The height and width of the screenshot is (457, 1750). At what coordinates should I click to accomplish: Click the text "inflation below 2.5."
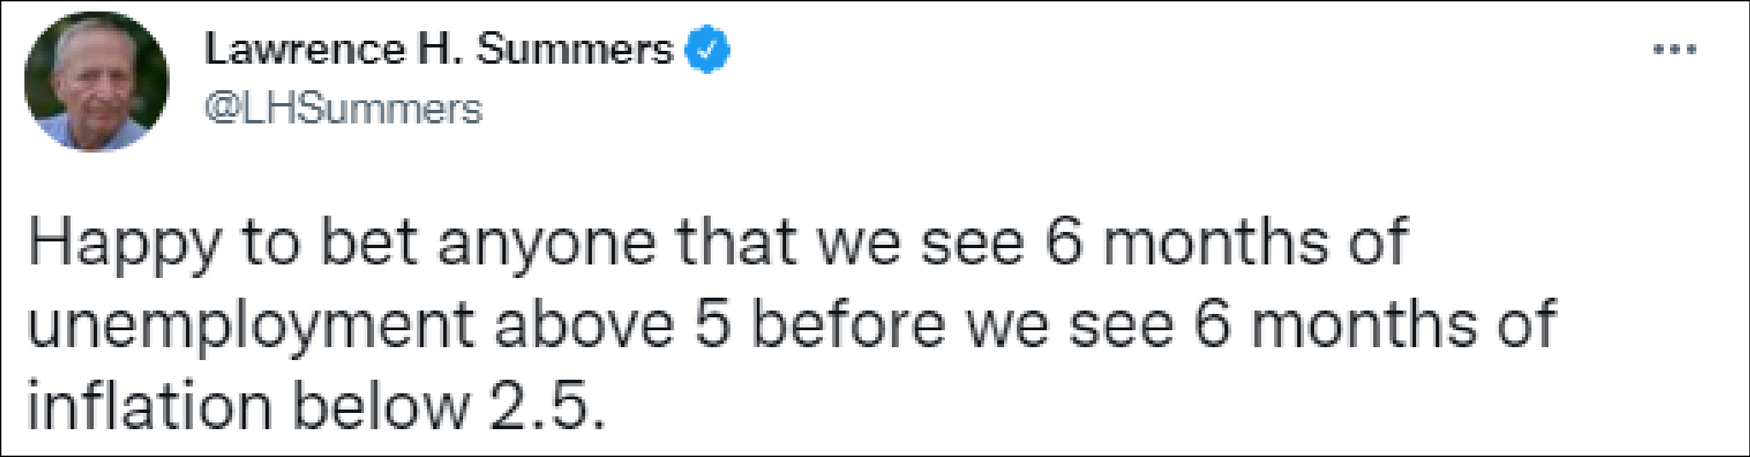point(315,406)
